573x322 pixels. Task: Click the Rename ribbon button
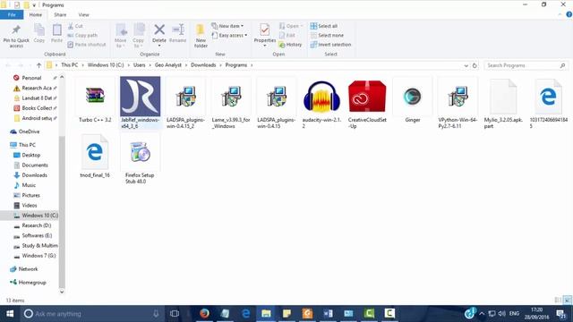tap(178, 34)
